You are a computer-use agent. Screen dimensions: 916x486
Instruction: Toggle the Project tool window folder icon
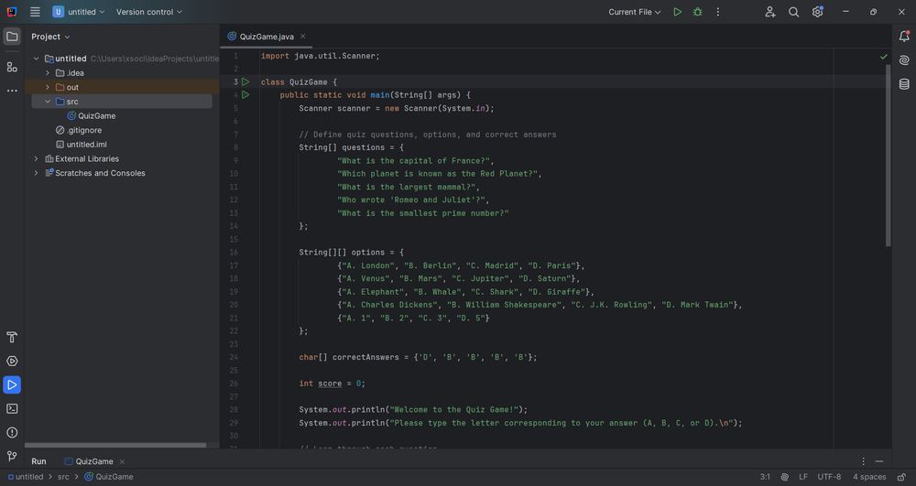click(12, 37)
